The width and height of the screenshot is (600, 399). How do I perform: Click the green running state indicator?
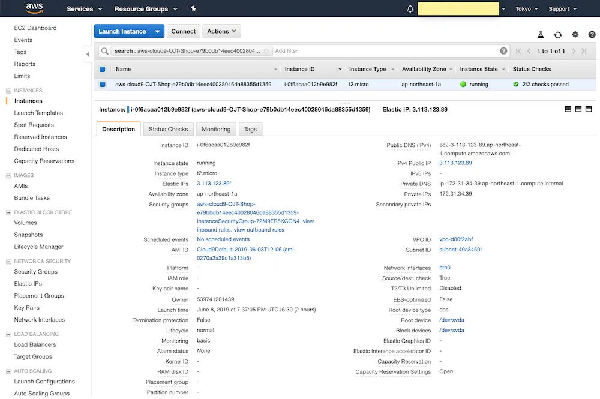(463, 84)
